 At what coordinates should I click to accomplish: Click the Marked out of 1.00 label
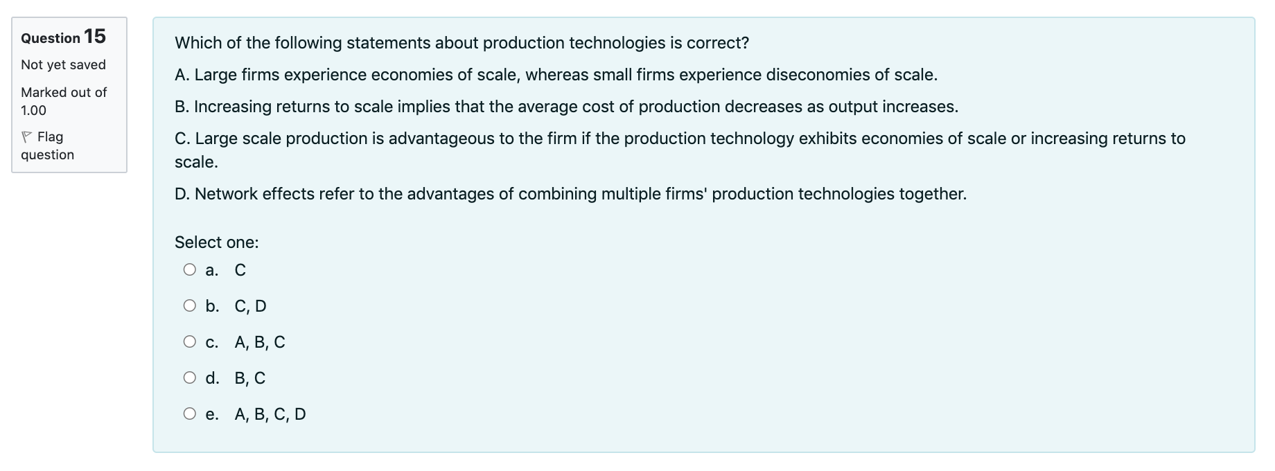[63, 100]
